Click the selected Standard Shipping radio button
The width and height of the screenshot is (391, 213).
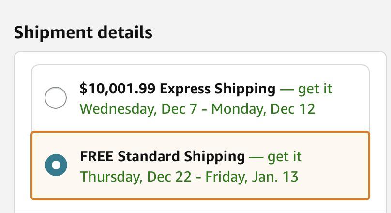point(56,166)
